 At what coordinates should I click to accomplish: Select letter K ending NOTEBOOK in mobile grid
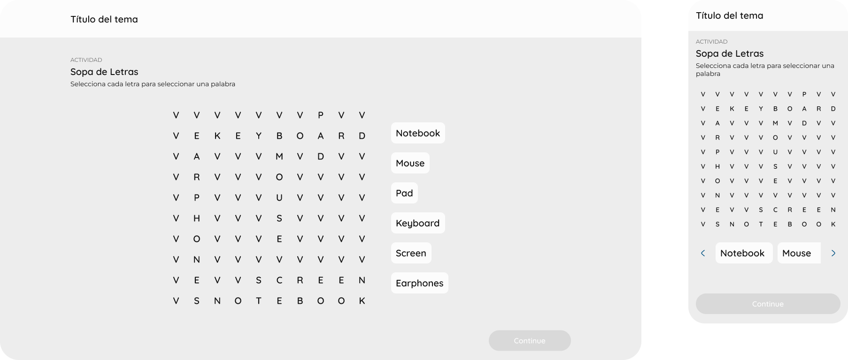[x=833, y=225]
